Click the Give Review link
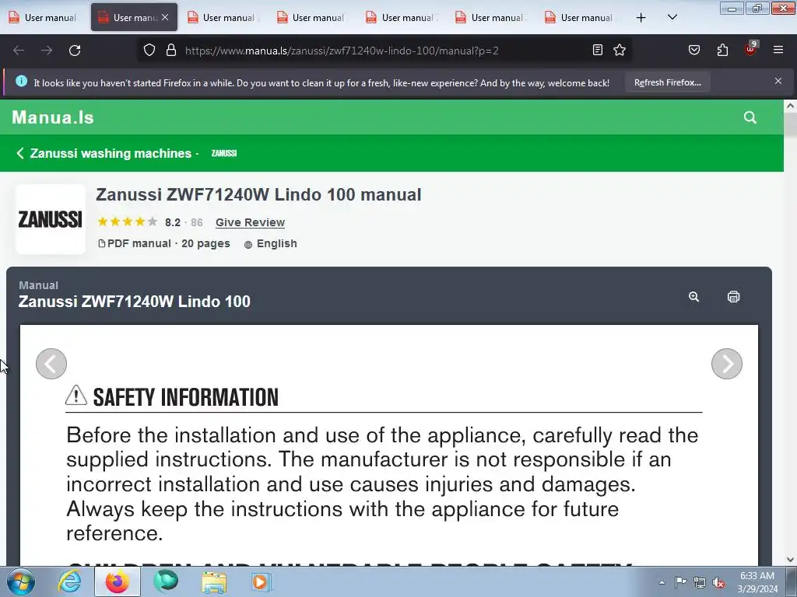The width and height of the screenshot is (797, 597). 250,222
